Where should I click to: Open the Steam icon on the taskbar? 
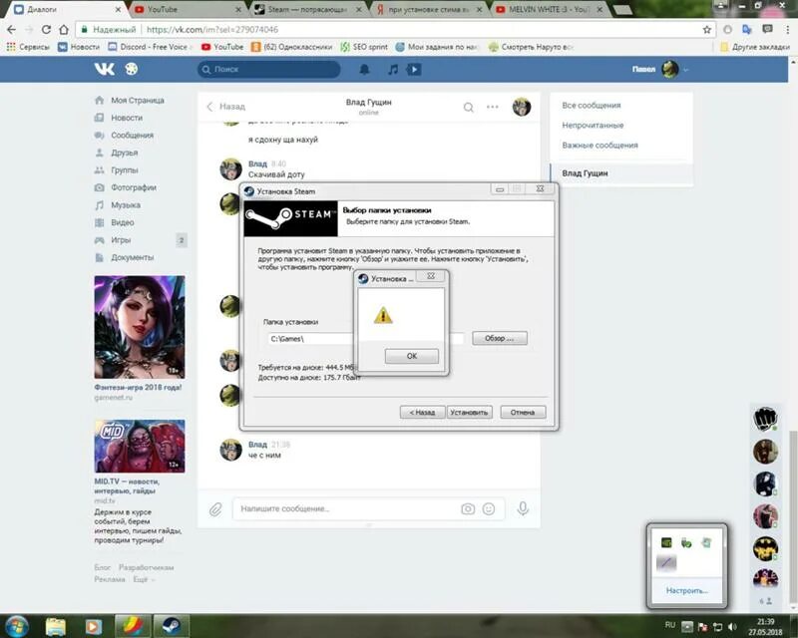pos(171,626)
